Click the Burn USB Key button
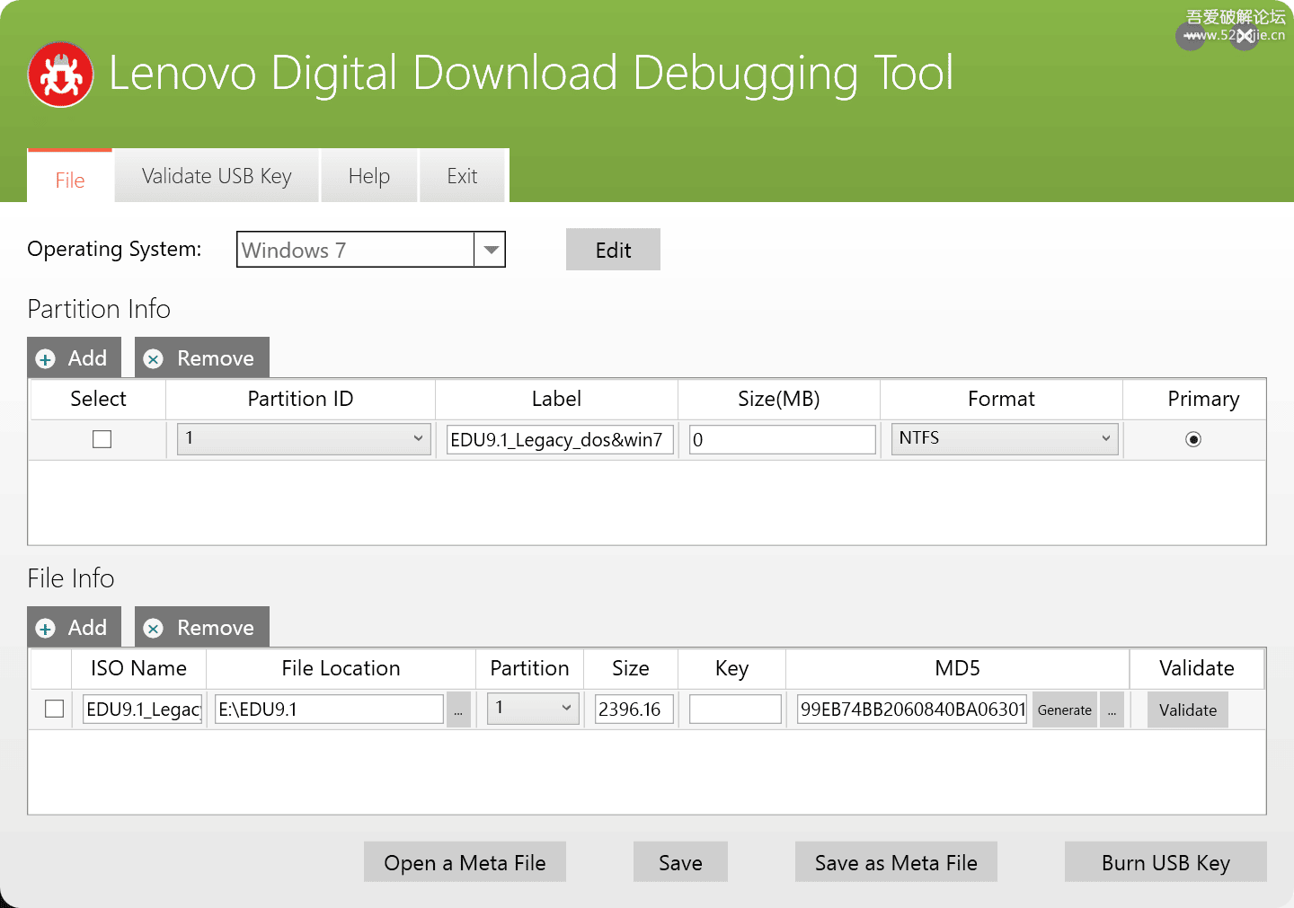This screenshot has width=1294, height=908. 1165,862
